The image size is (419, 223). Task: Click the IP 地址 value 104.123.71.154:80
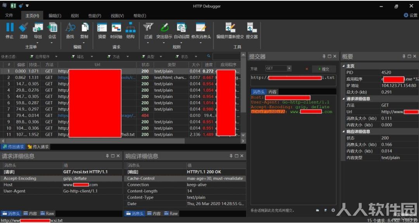coord(399,86)
